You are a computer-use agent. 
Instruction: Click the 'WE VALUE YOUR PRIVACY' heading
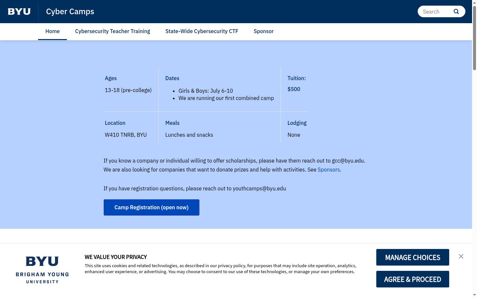[x=116, y=257]
